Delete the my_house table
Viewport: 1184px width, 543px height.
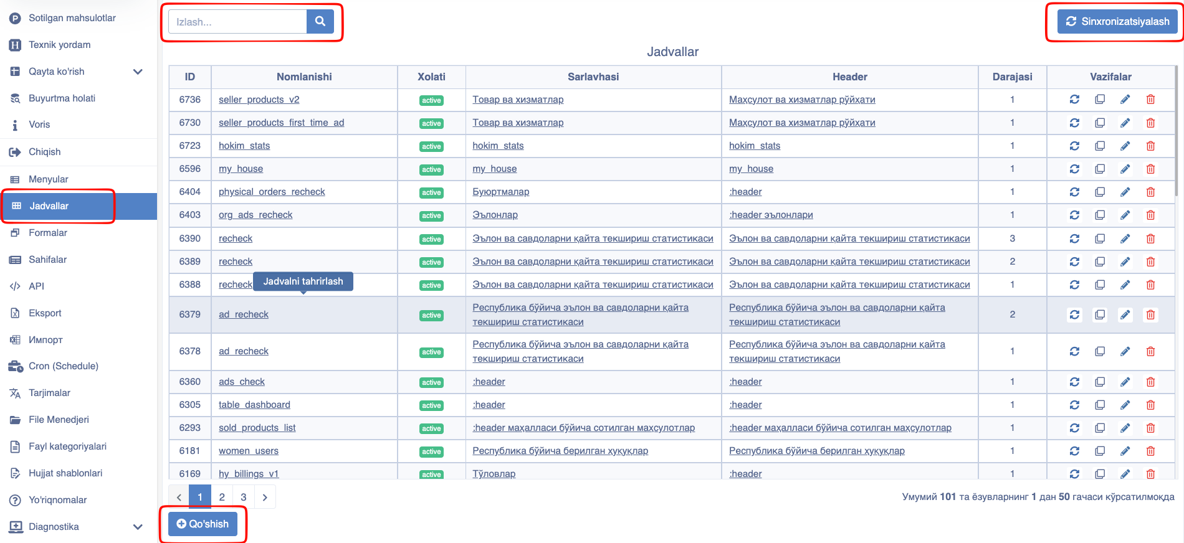pos(1150,169)
